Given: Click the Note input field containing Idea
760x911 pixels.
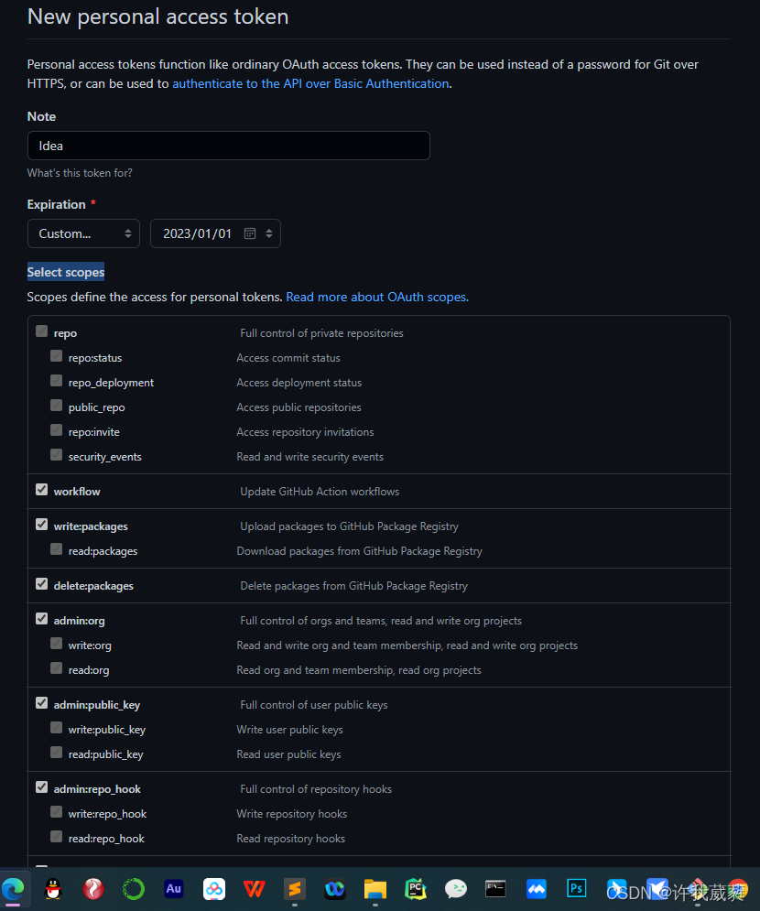Looking at the screenshot, I should (x=228, y=146).
